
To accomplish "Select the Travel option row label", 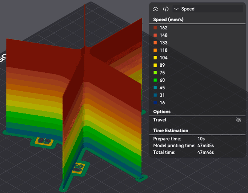I will 160,120.
